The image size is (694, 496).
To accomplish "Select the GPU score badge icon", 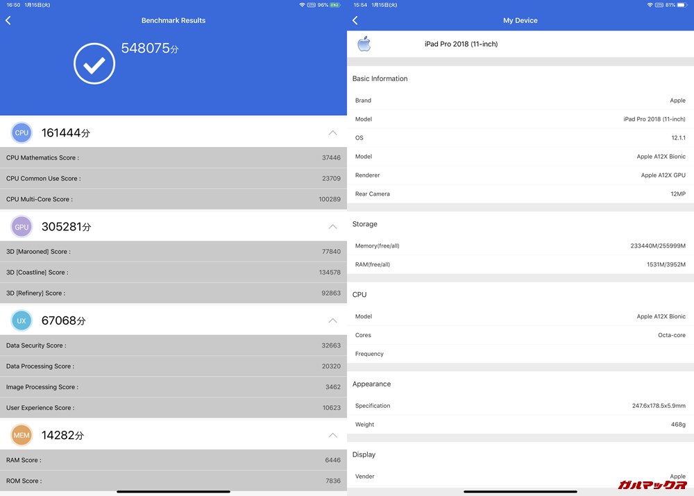I will (21, 226).
